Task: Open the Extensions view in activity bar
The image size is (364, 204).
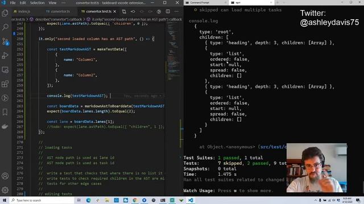Action: click(5, 84)
